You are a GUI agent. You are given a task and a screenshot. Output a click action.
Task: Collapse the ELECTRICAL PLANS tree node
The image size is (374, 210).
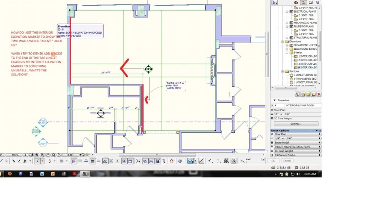click(287, 12)
